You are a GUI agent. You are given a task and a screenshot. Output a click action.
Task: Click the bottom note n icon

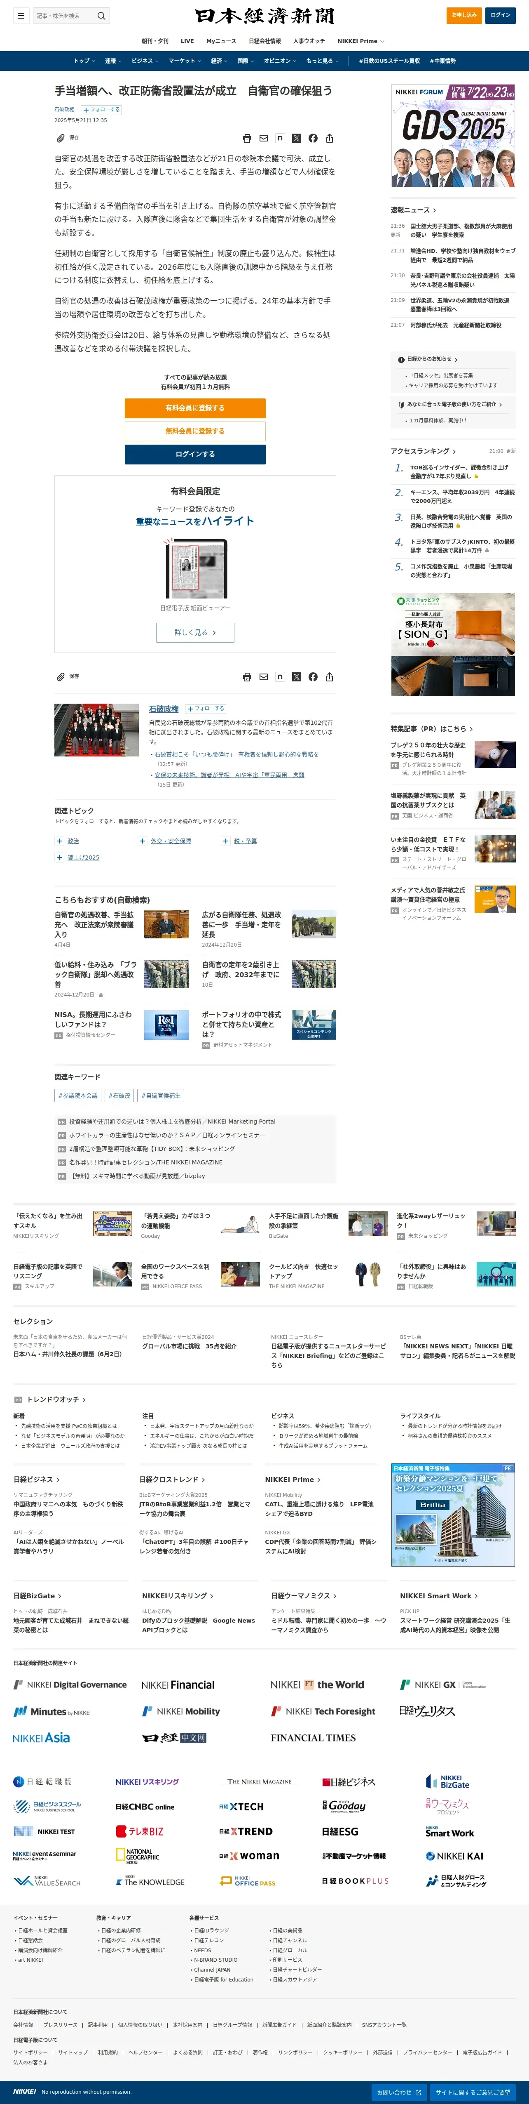coord(280,676)
